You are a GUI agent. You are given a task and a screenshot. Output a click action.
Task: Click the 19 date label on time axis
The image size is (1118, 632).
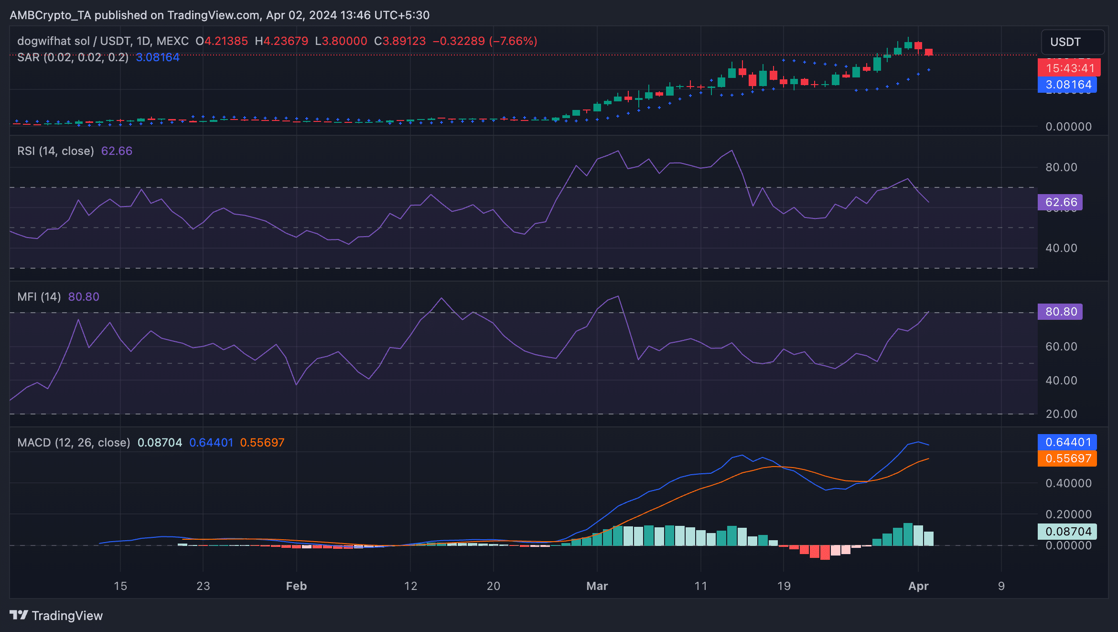[x=784, y=586]
